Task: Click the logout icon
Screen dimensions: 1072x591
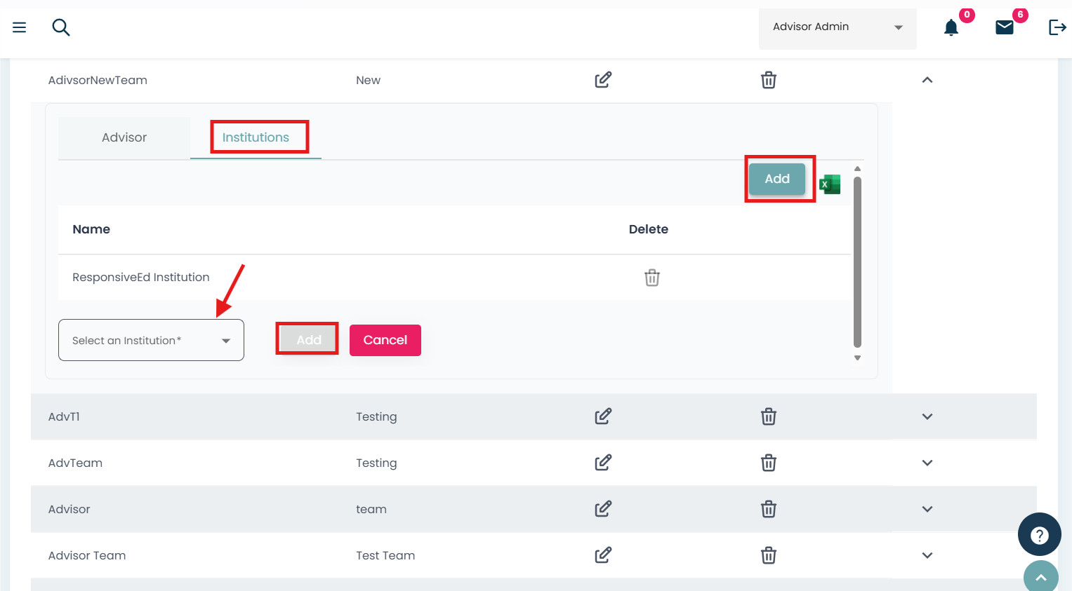Action: click(x=1057, y=27)
